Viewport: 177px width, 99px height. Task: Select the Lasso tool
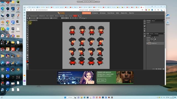[27, 25]
